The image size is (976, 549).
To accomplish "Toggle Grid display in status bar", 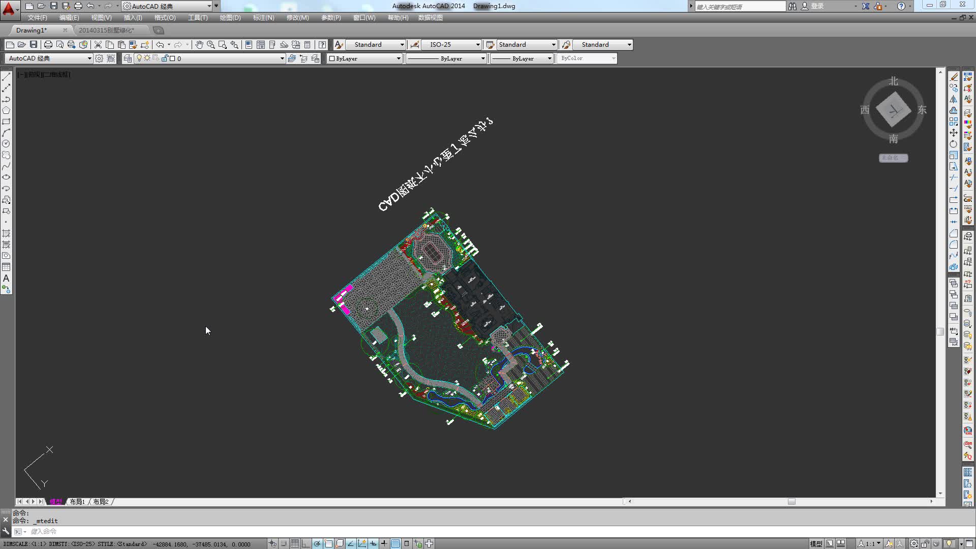I will click(295, 543).
